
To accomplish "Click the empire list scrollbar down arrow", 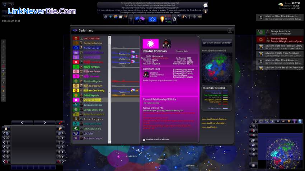I will pyautogui.click(x=109, y=142).
